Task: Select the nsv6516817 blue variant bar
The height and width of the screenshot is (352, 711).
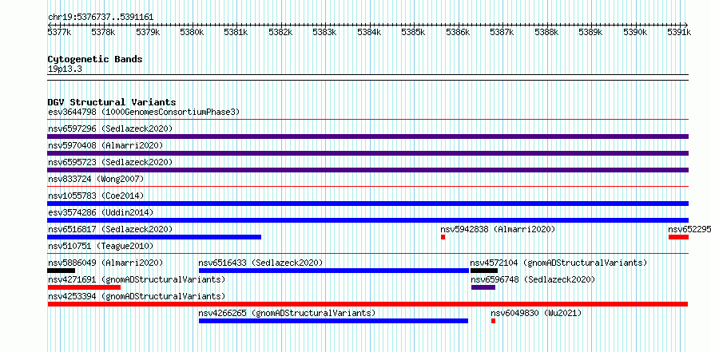Action: click(154, 237)
